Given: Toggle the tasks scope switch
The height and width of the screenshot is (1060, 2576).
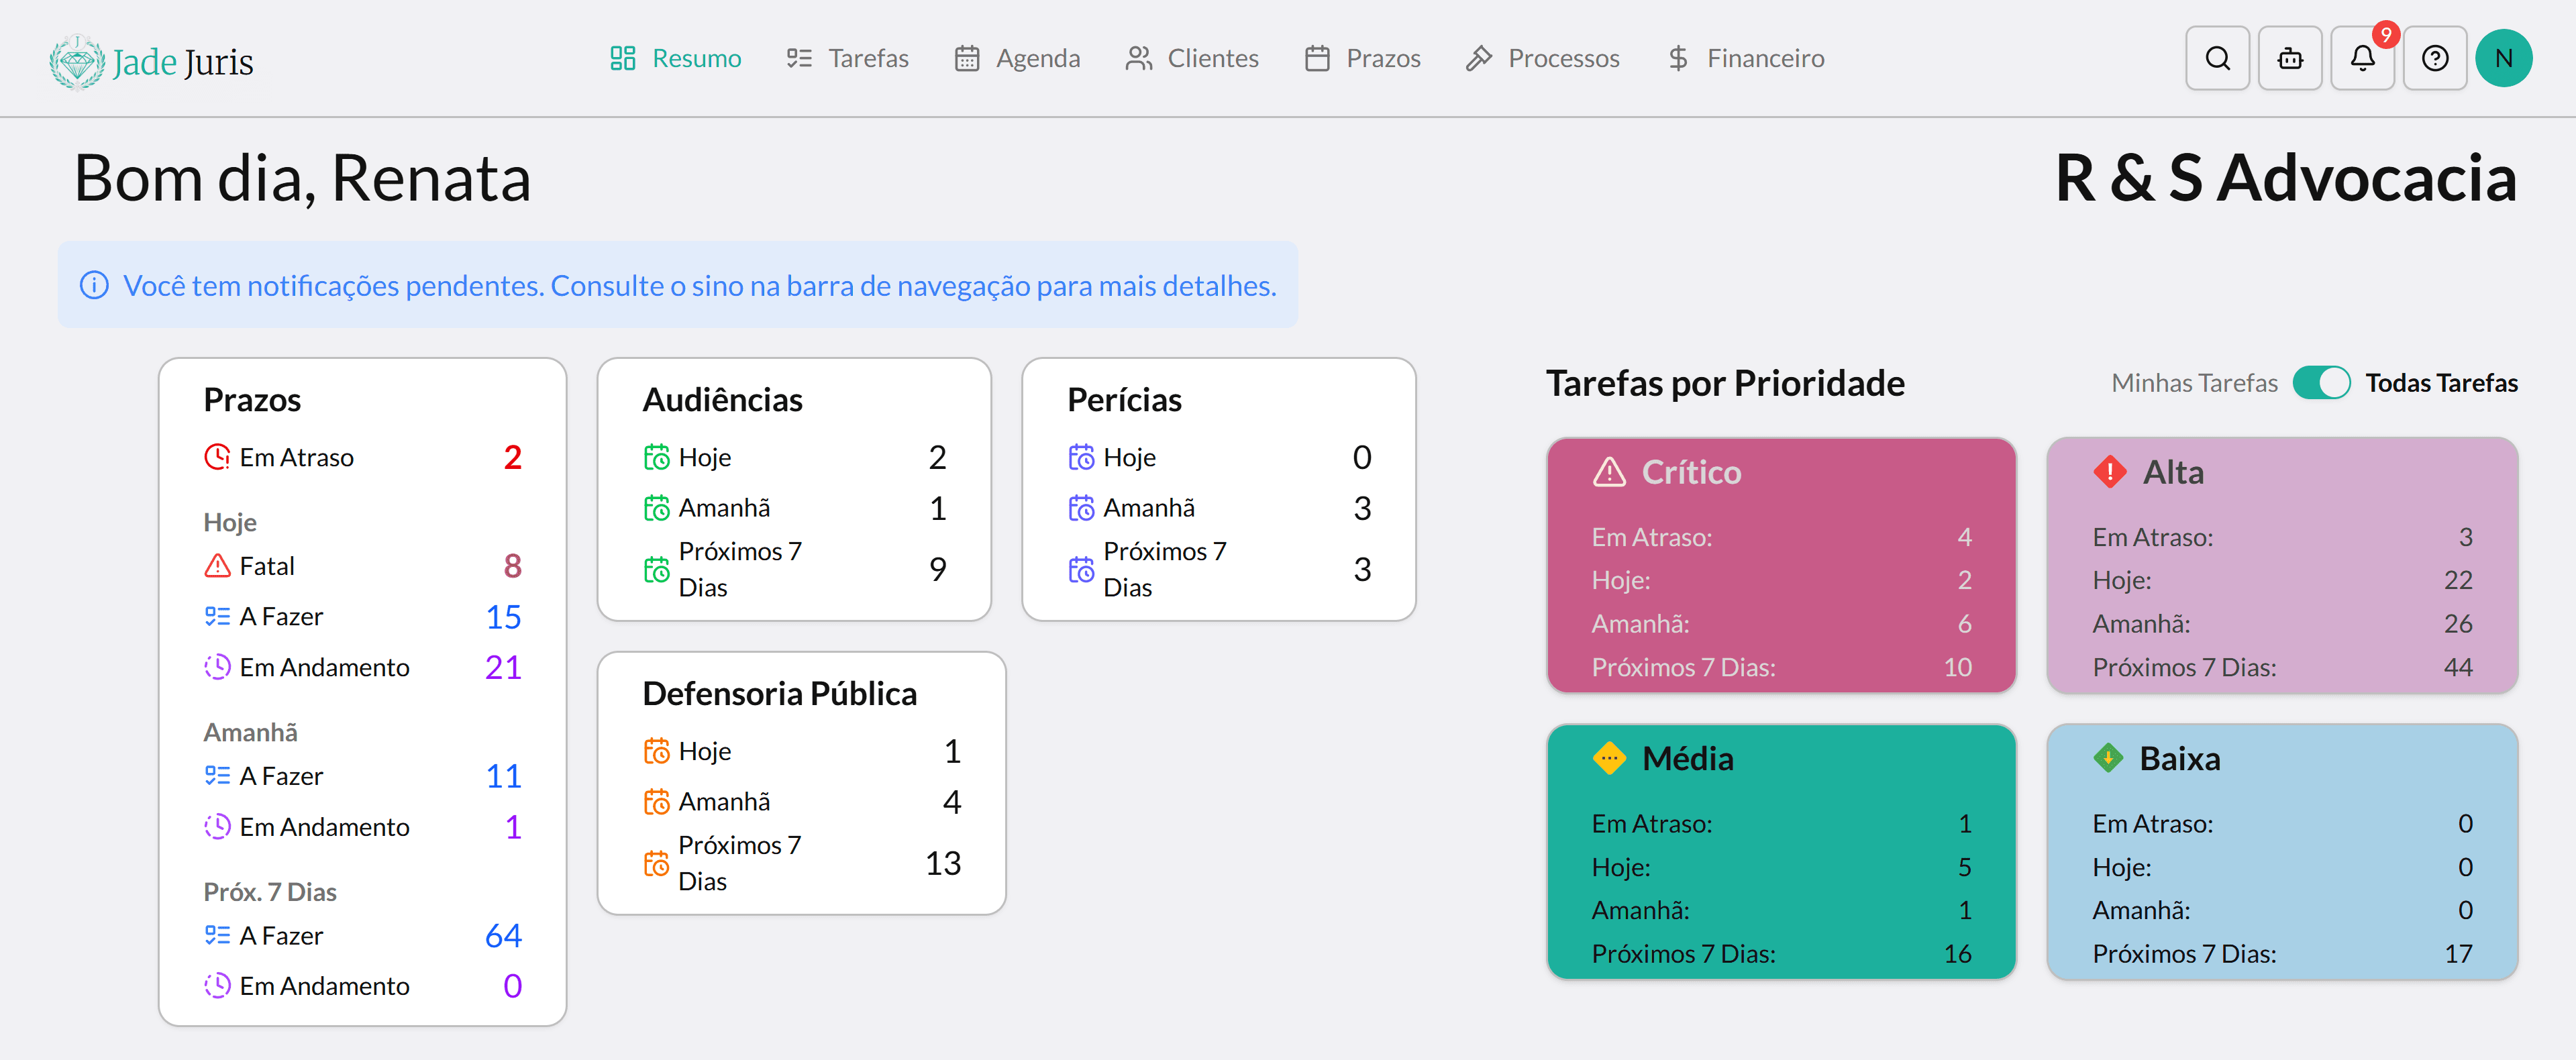Looking at the screenshot, I should 2322,382.
